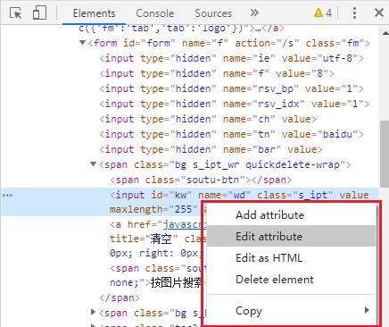The image size is (389, 327).
Task: Choose Edit as HTML from context menu
Action: [x=292, y=257]
